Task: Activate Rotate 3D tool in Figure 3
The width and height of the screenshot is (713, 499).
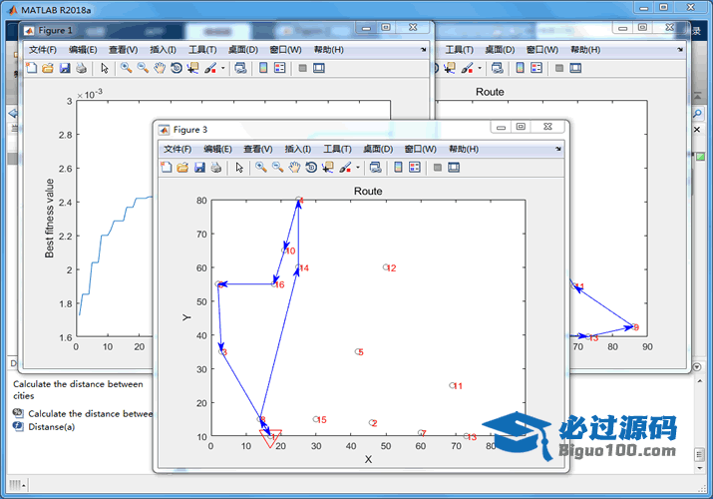Action: click(311, 168)
